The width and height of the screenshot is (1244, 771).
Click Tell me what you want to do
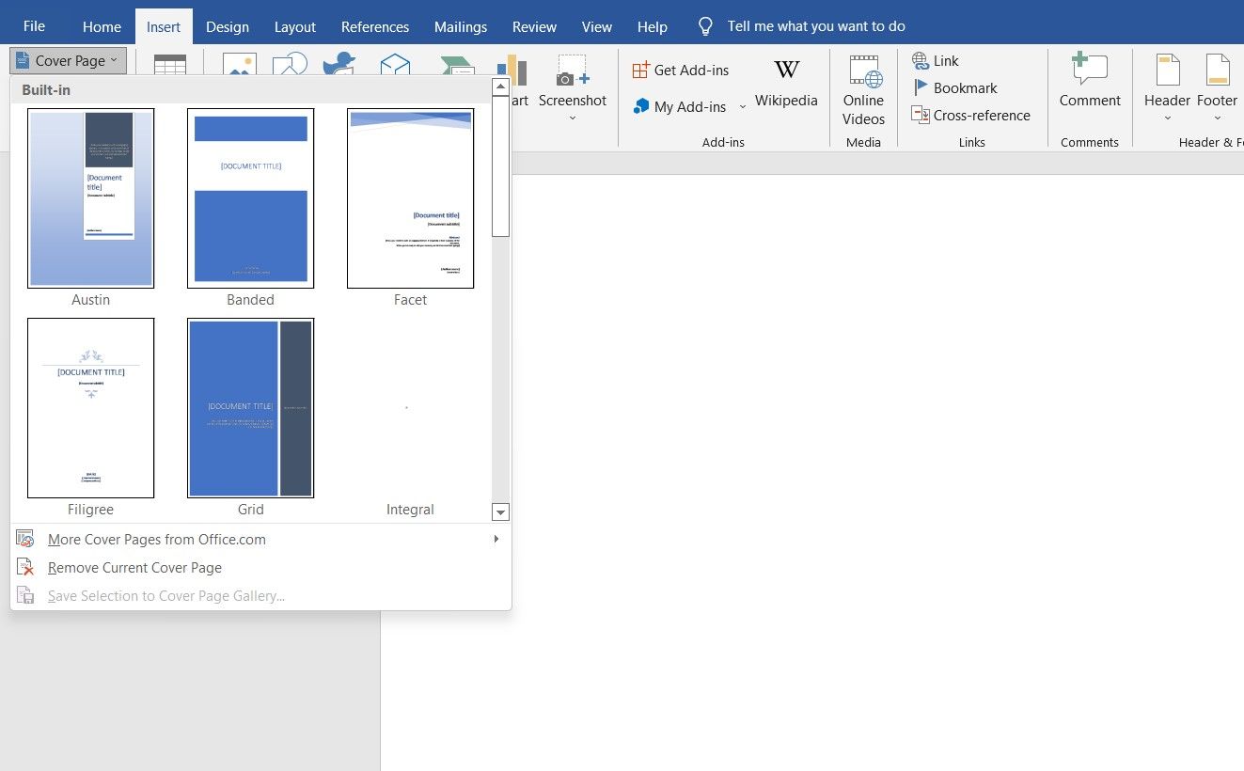(814, 25)
